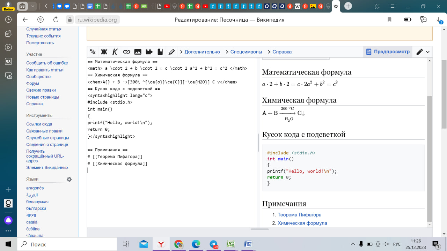Viewport: 447px width, 251px height.
Task: Open the Текущие события link
Action: click(x=43, y=36)
